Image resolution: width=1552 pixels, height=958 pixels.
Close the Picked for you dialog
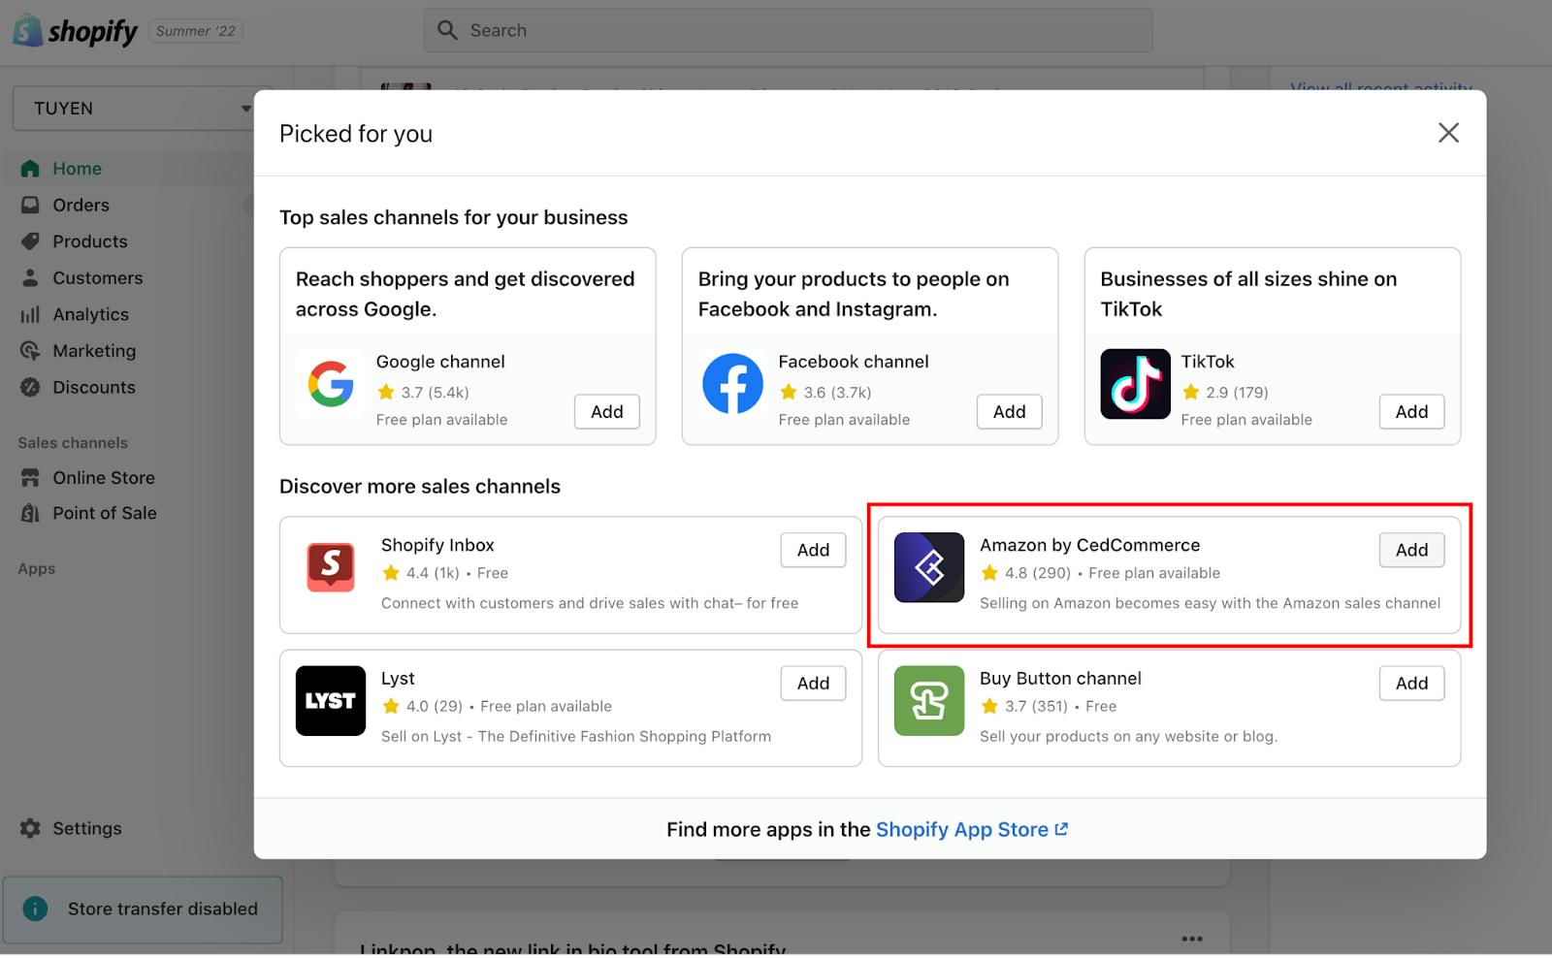(1448, 133)
